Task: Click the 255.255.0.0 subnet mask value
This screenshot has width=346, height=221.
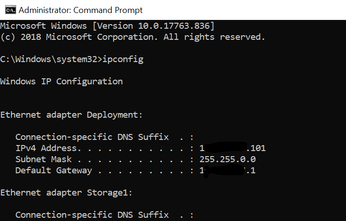Action: pos(228,159)
